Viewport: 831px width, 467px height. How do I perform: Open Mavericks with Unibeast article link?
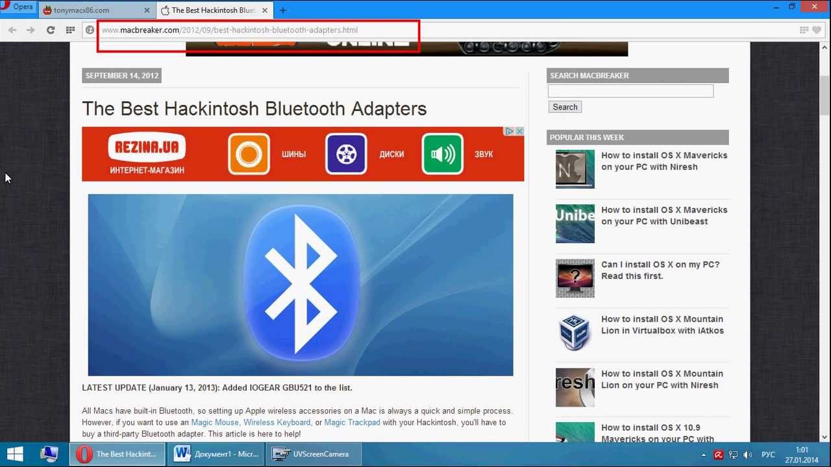click(664, 215)
